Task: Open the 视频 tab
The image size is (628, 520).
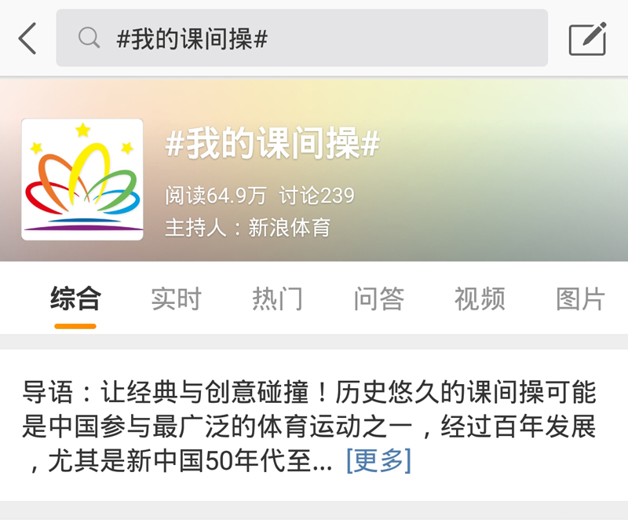Action: pyautogui.click(x=480, y=298)
